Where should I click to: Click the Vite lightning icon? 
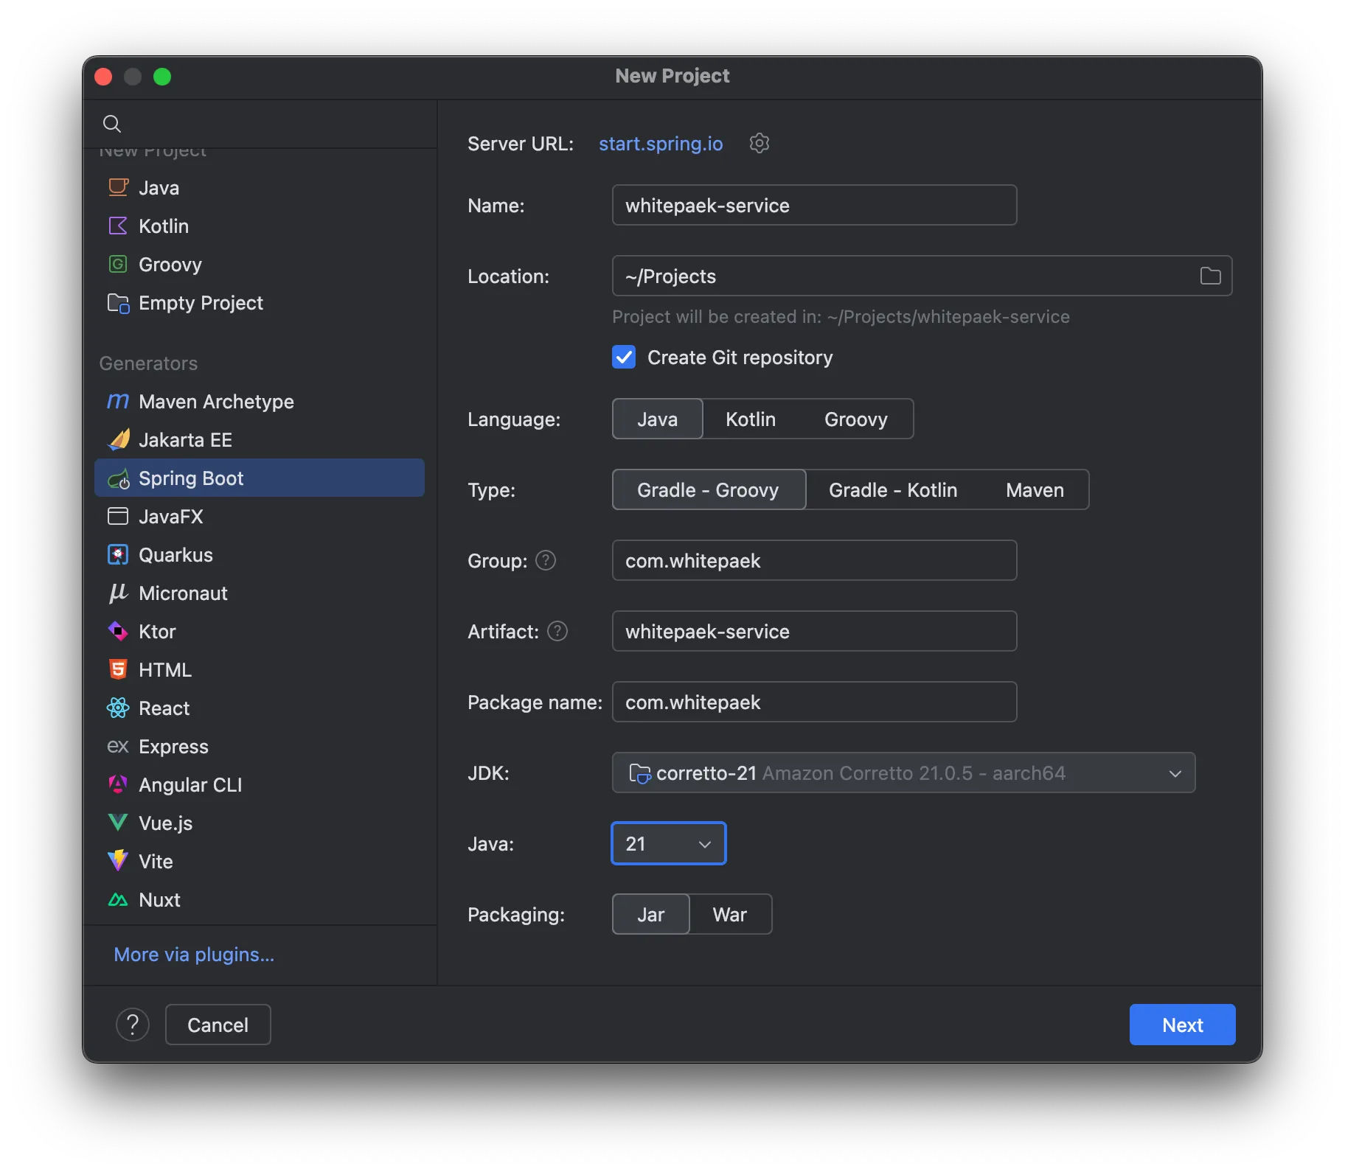click(x=118, y=861)
